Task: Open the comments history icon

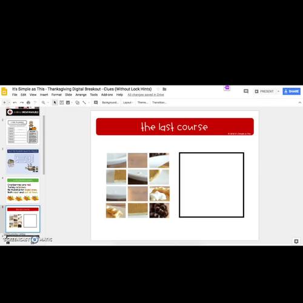Action: [x=246, y=92]
